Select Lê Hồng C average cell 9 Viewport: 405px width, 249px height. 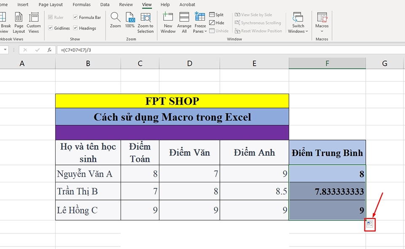(327, 210)
